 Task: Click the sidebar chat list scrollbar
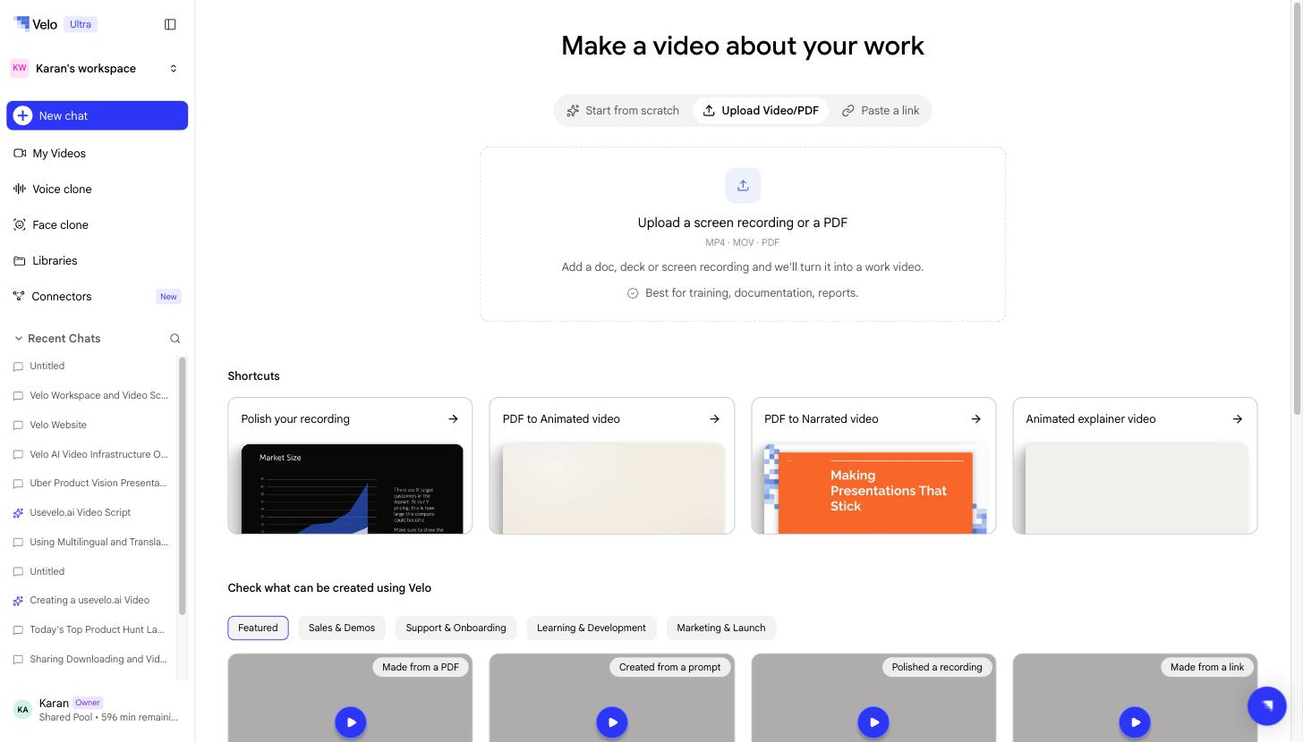[x=183, y=485]
